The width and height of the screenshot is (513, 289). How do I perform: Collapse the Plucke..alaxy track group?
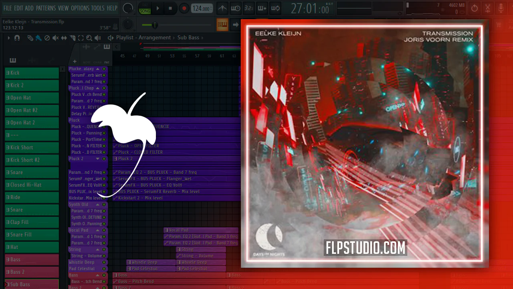(x=97, y=69)
